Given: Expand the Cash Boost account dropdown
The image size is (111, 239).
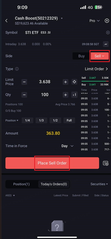Looking at the screenshot, I should tap(62, 18).
